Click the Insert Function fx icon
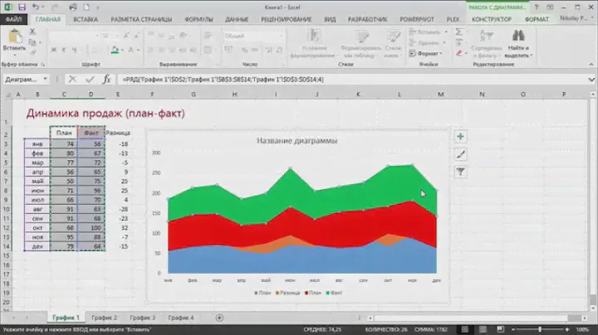598x335 pixels. (x=106, y=80)
